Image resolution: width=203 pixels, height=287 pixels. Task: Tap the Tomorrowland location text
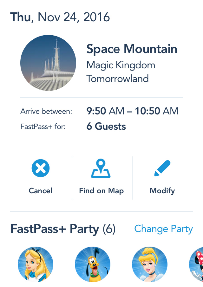click(117, 79)
